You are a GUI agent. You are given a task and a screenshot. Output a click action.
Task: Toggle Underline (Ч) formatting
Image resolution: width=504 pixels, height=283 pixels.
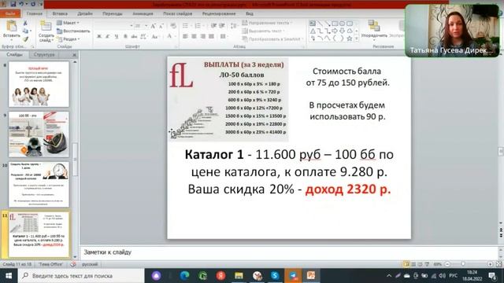click(116, 37)
